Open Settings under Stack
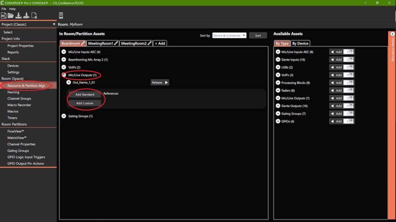396x222 pixels. click(x=14, y=72)
